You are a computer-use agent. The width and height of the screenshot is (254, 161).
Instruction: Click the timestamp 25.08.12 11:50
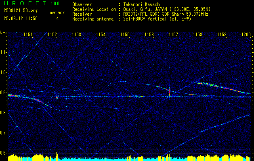point(21,19)
